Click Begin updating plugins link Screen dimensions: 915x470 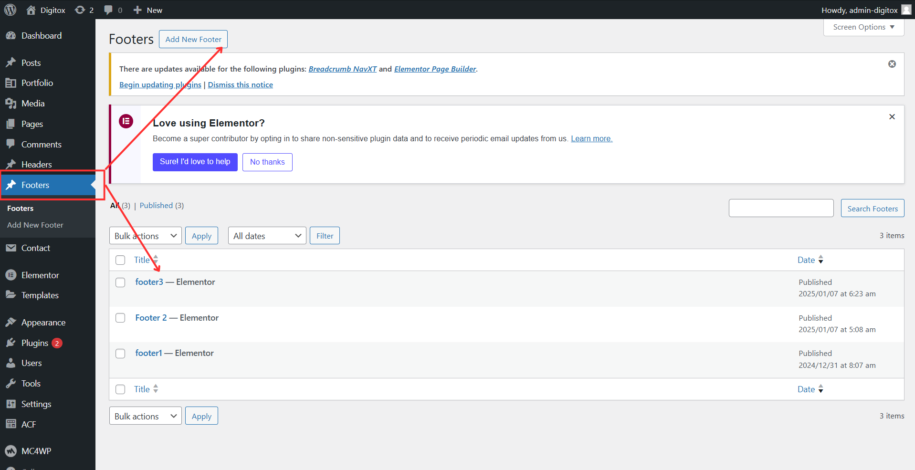(160, 85)
